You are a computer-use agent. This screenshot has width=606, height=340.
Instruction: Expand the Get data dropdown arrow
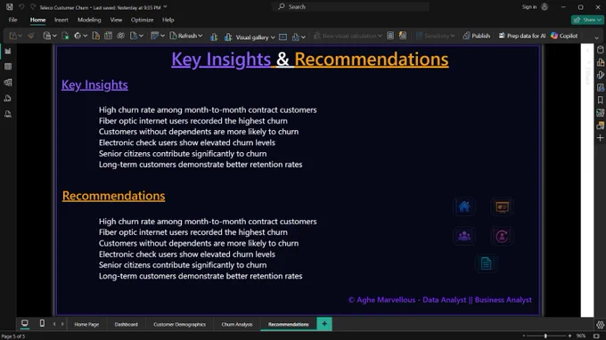(54, 36)
